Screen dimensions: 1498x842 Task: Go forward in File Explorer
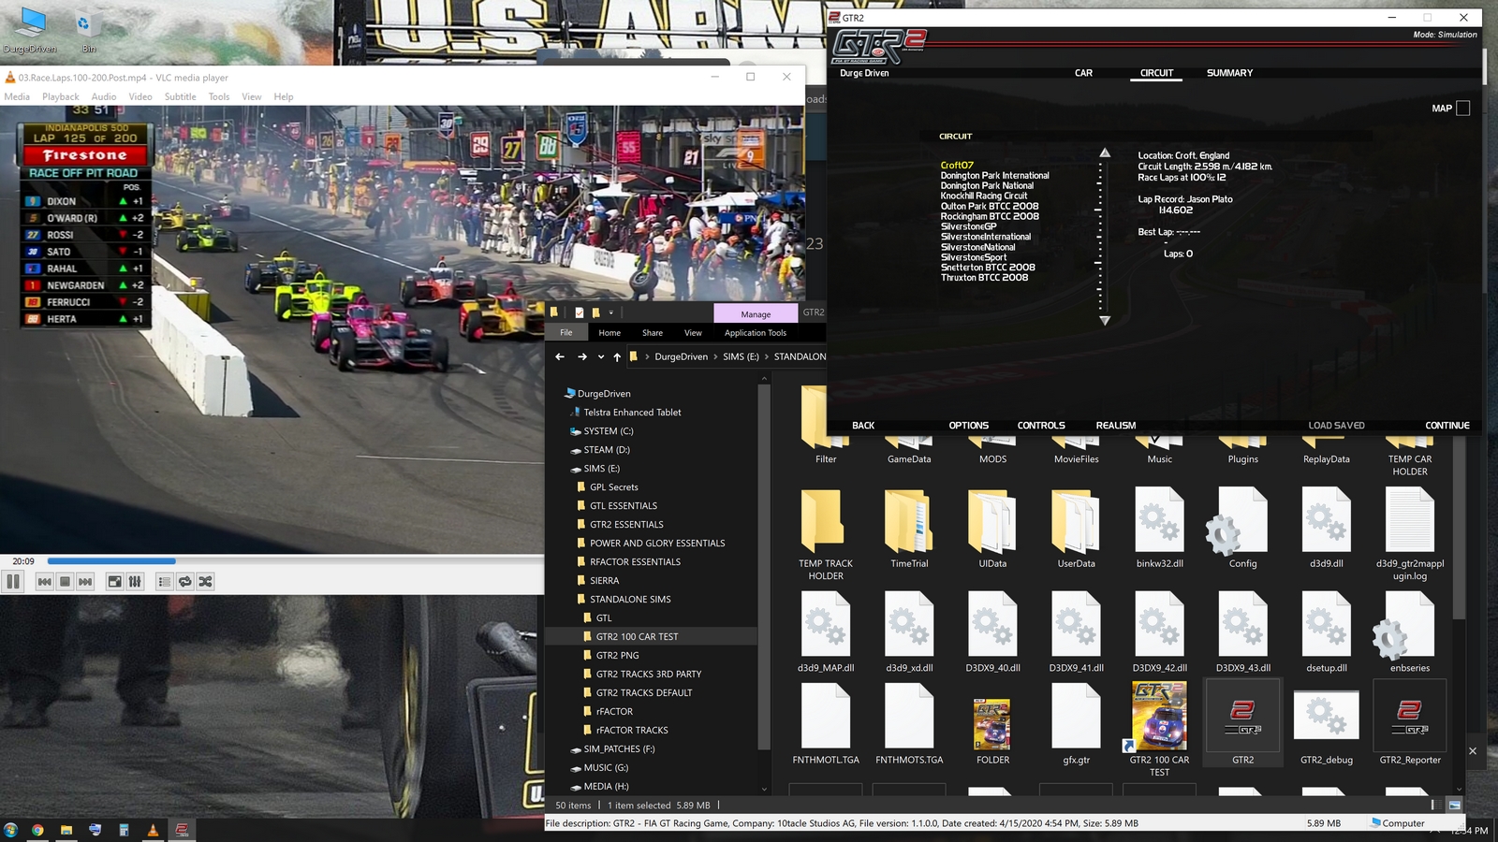[x=582, y=356]
